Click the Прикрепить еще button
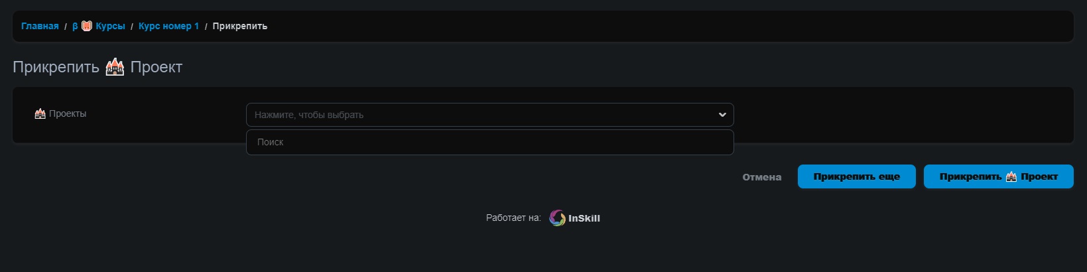This screenshot has width=1087, height=272. coord(856,176)
